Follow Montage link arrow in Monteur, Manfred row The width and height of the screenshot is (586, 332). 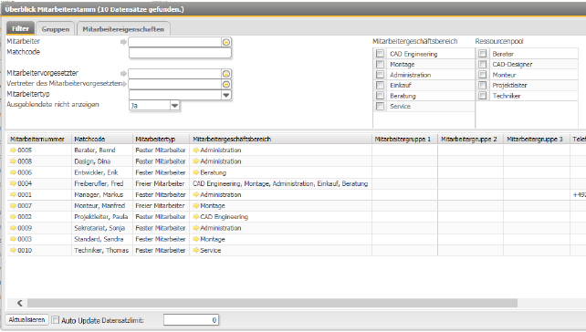tap(196, 206)
